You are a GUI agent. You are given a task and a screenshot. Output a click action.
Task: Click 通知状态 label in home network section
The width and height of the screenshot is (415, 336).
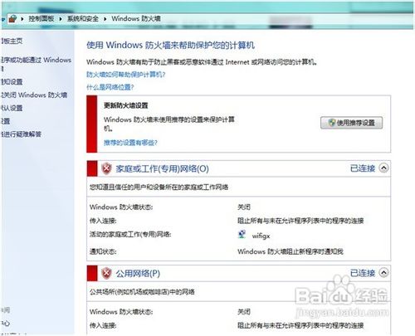tap(103, 251)
